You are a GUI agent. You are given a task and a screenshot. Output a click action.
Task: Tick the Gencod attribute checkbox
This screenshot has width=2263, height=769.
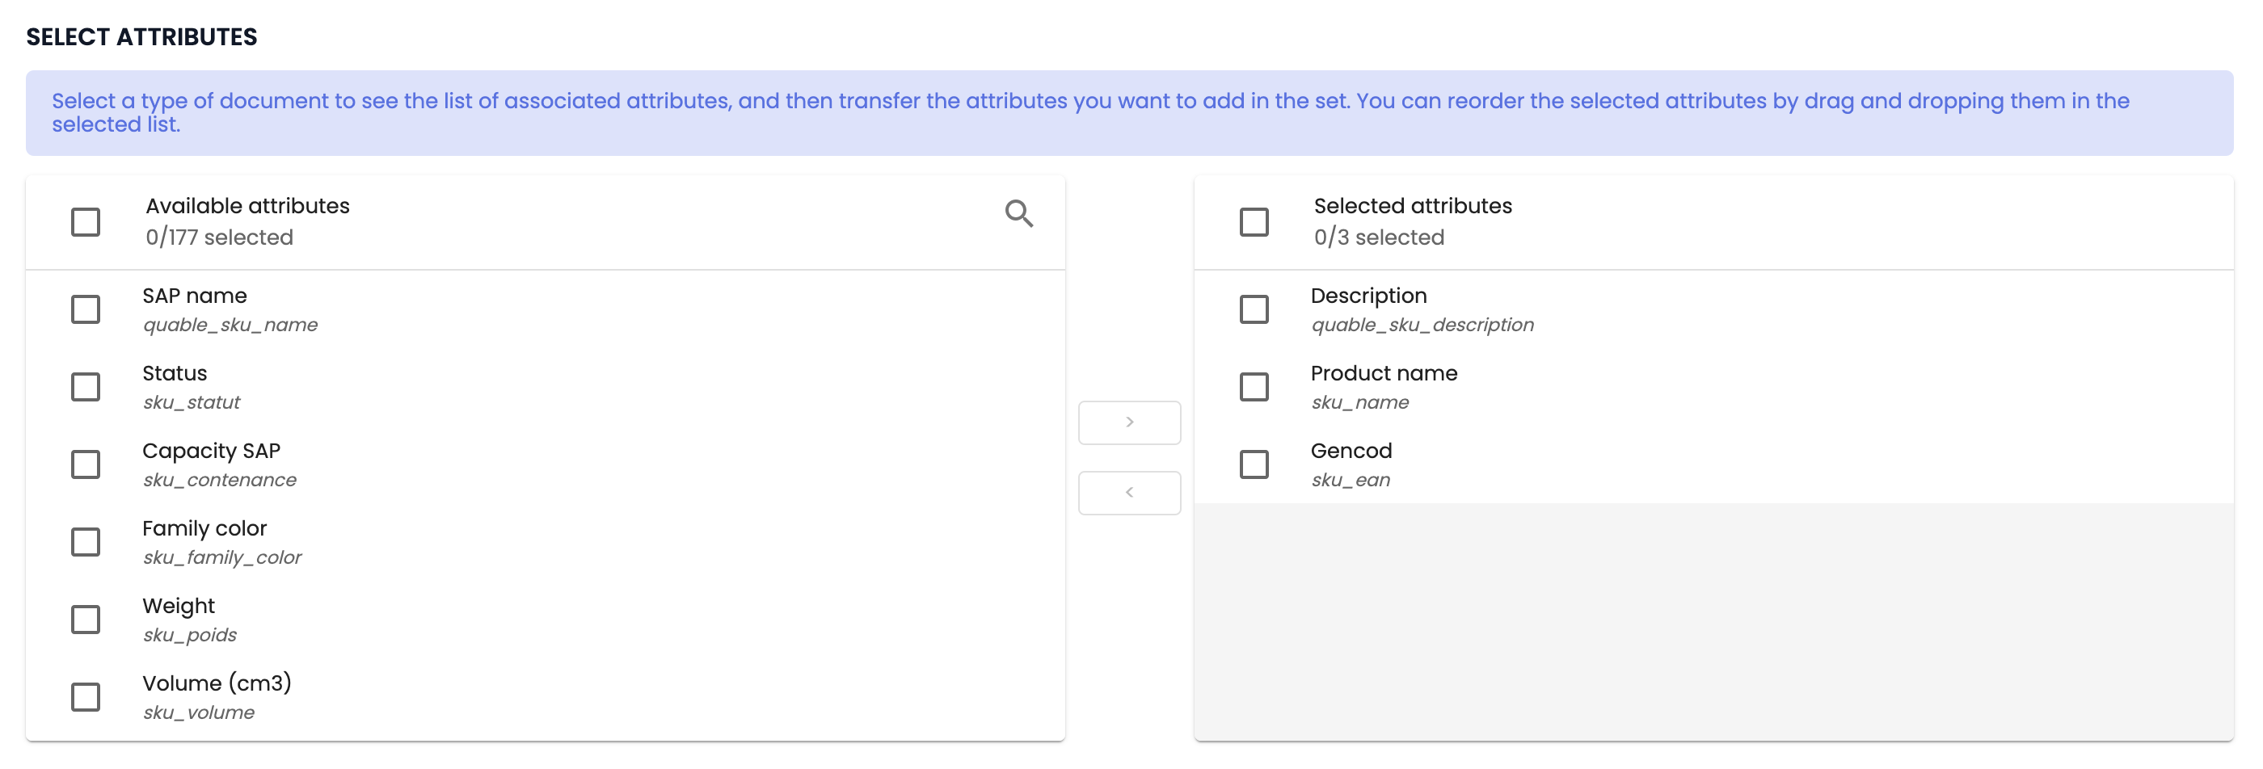click(1254, 464)
